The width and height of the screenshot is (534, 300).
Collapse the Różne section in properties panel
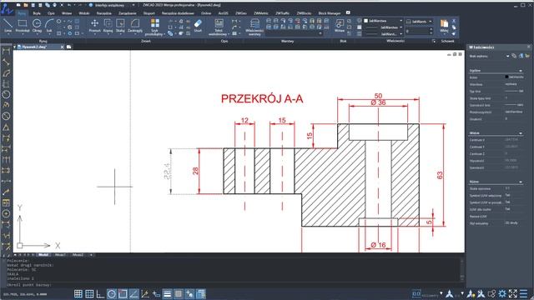click(521, 182)
